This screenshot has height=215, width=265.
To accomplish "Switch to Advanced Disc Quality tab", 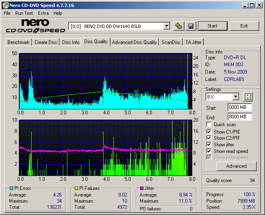I will pyautogui.click(x=134, y=42).
